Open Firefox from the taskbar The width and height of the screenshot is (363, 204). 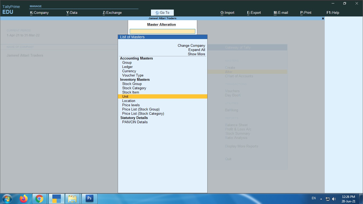[24, 198]
